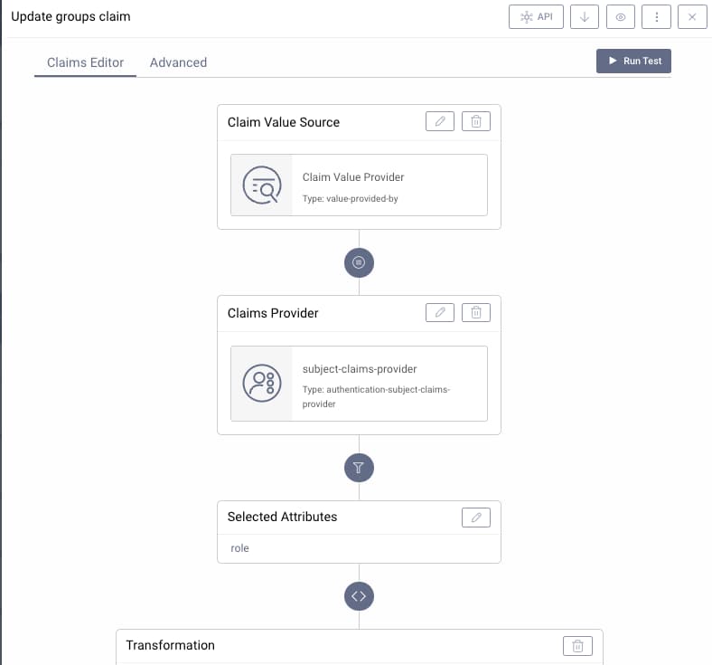Select the Claim Value Provider item
The image size is (712, 665).
pos(359,185)
